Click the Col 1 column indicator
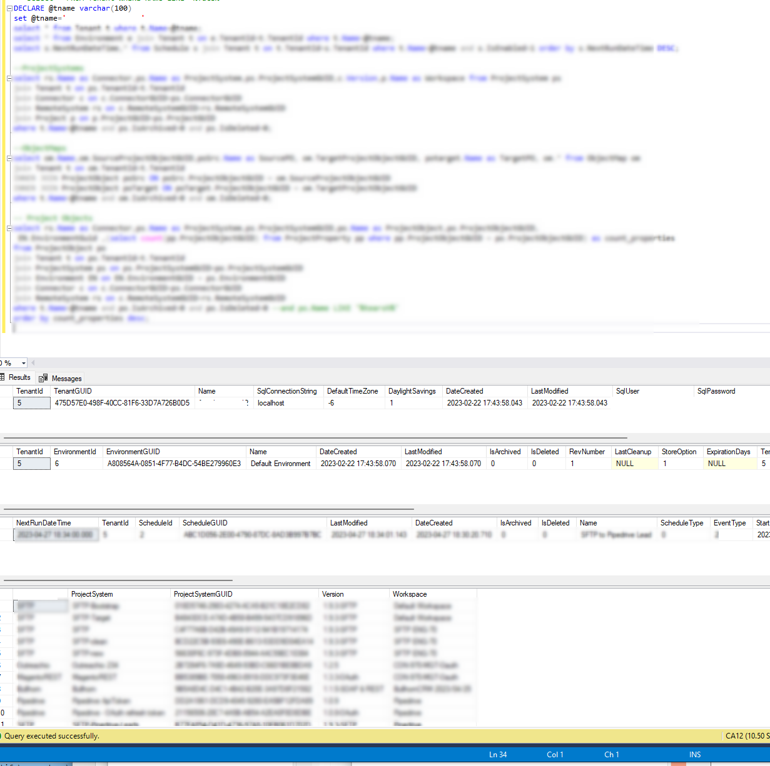The width and height of the screenshot is (770, 766). [x=555, y=754]
